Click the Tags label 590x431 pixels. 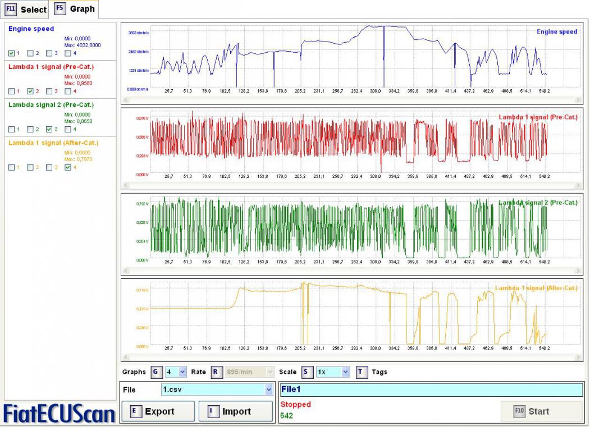click(x=379, y=372)
